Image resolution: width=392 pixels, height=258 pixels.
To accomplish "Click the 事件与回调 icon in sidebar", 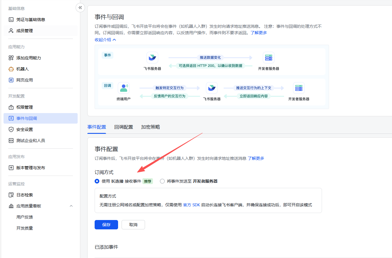I will pyautogui.click(x=11, y=118).
